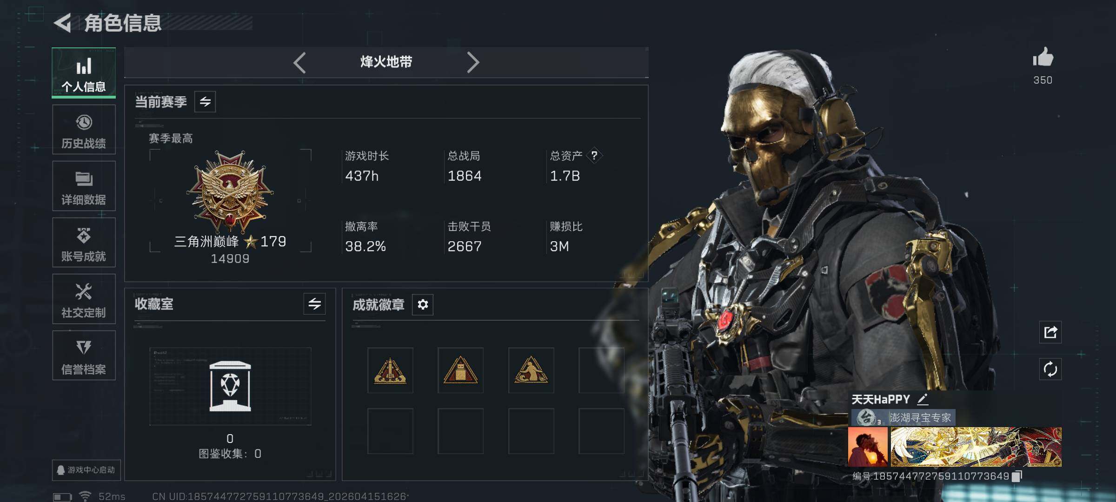Click the 总资产 question mark help icon
Image resolution: width=1116 pixels, height=502 pixels.
[x=594, y=156]
